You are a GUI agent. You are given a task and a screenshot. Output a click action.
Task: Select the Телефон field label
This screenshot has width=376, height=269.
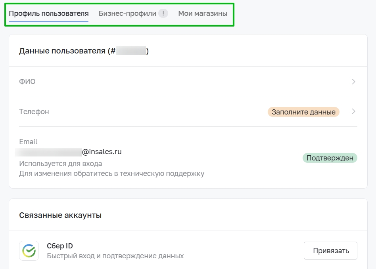pyautogui.click(x=34, y=112)
